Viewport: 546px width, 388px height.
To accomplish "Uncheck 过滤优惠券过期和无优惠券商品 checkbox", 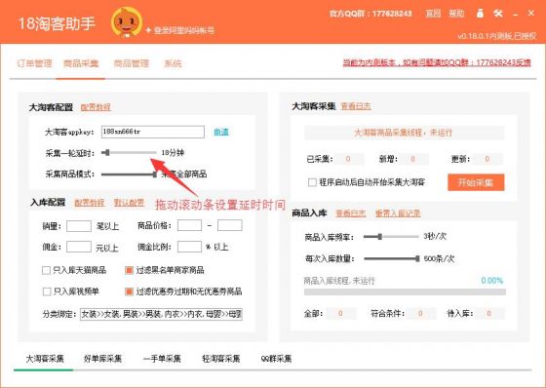I will 129,291.
